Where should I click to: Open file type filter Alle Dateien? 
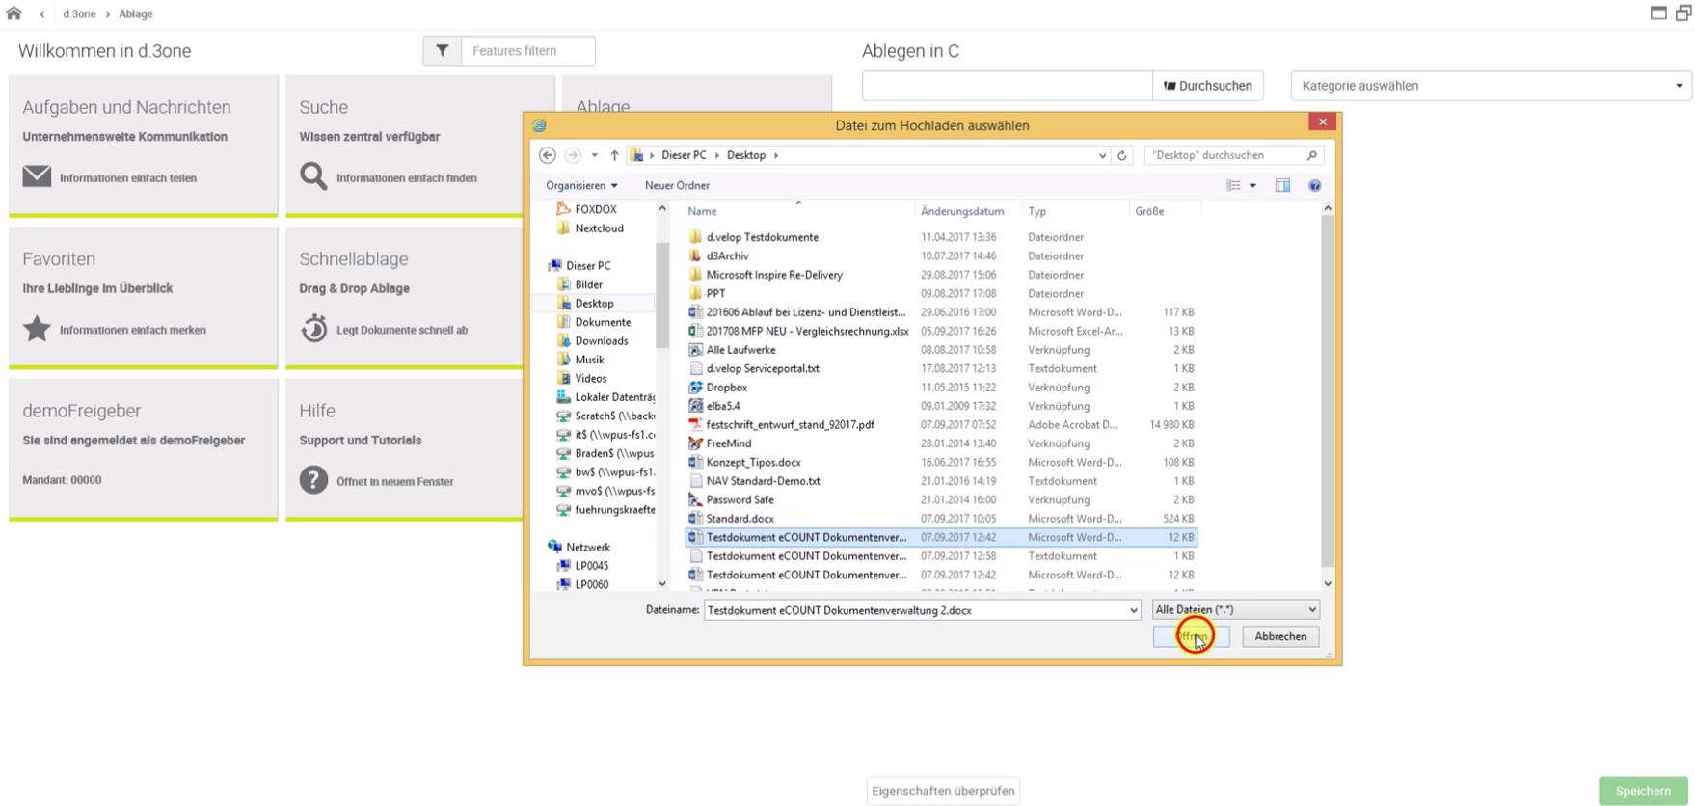[1235, 609]
